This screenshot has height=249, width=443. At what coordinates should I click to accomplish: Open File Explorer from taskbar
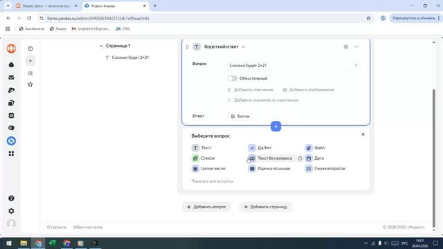tap(24, 243)
